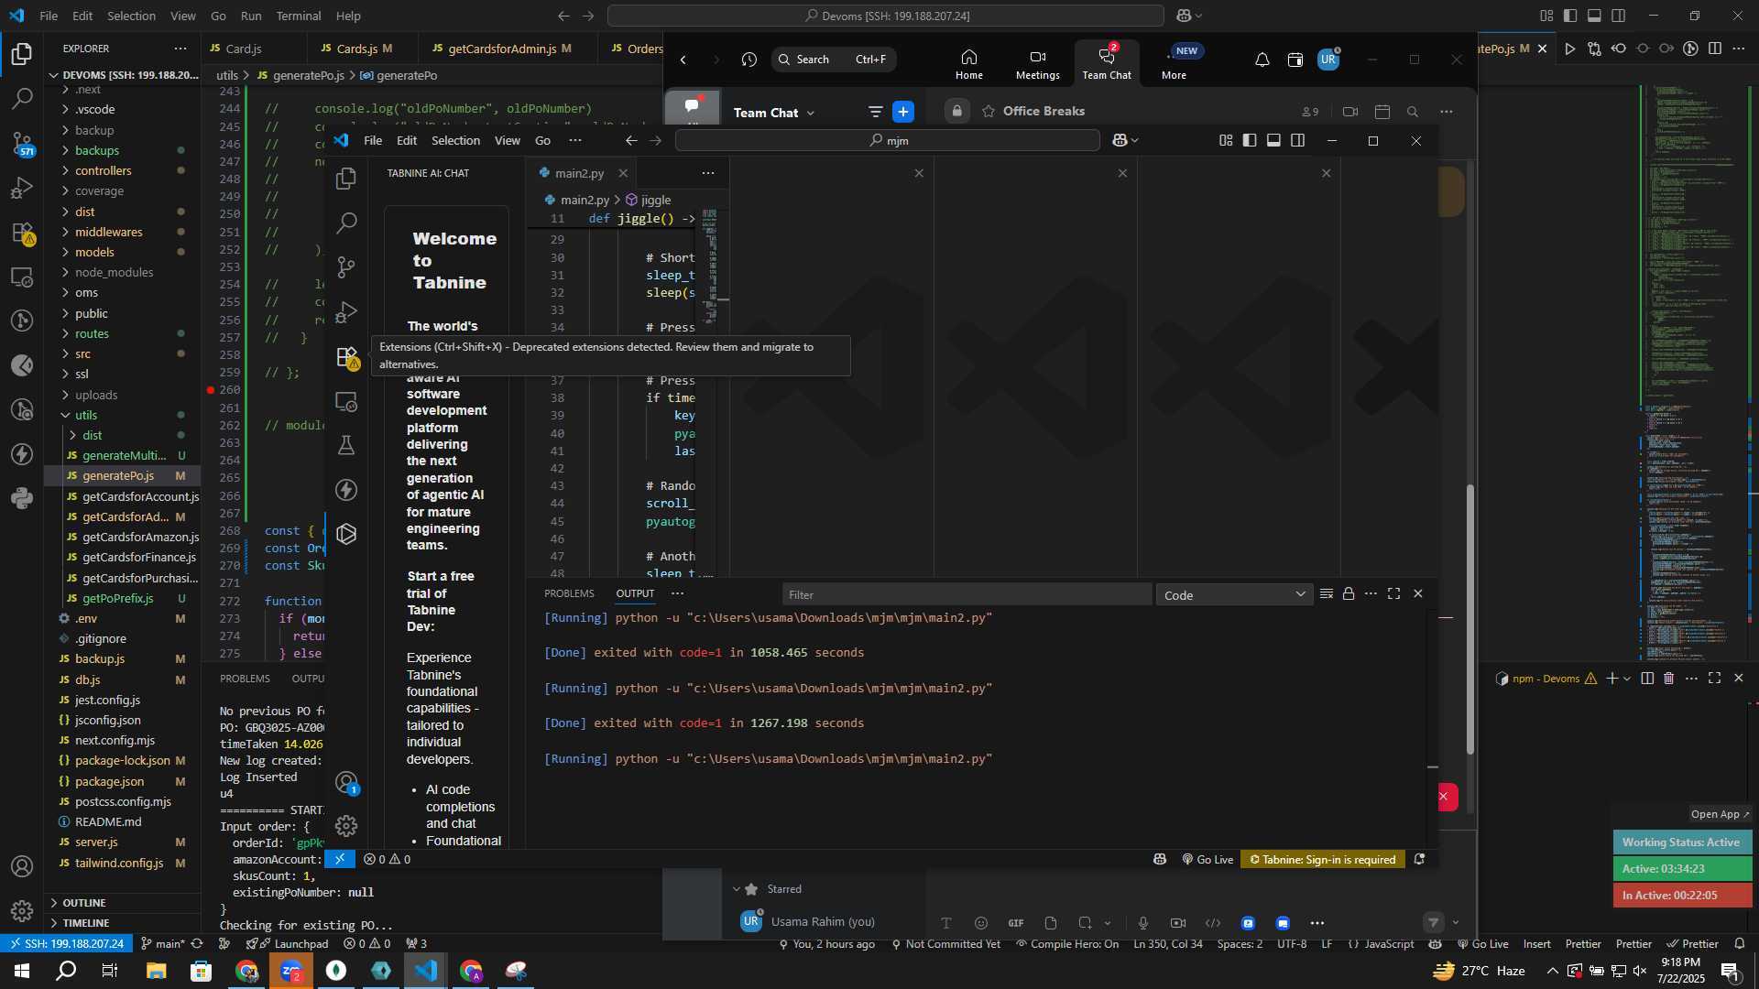This screenshot has height=989, width=1759.
Task: Toggle breakpoint at line 260
Action: point(210,390)
